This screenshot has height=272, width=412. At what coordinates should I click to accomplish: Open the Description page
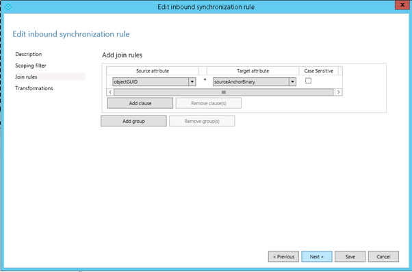[x=28, y=54]
